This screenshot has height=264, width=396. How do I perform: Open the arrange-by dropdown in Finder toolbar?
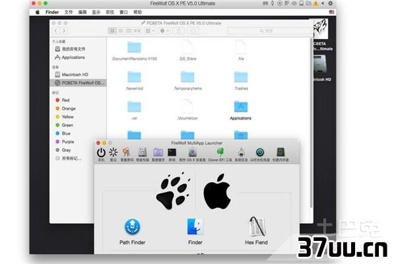click(x=150, y=31)
